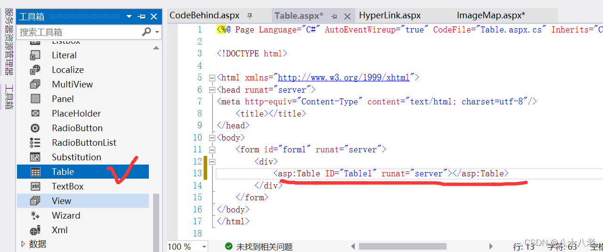Click the 未找到相关问题 status message
The width and height of the screenshot is (603, 252).
click(x=264, y=246)
